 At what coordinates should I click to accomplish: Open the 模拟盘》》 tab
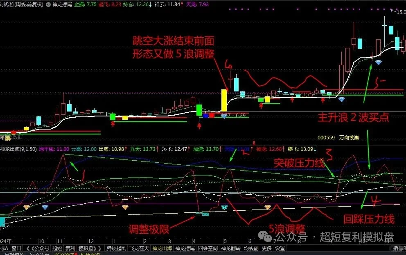coord(90,248)
